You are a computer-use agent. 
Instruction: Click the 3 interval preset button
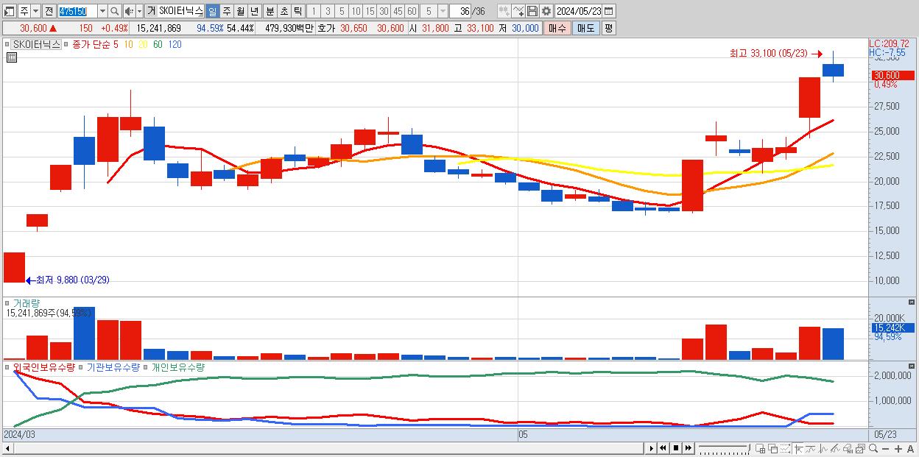[328, 11]
